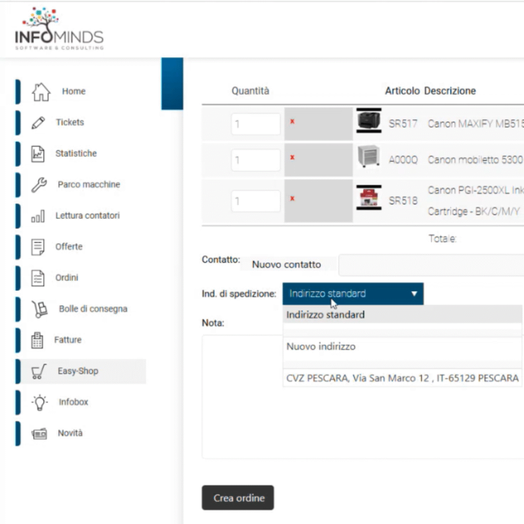Image resolution: width=524 pixels, height=524 pixels.
Task: Click the Canon MAXIFY description text
Action: 476,124
